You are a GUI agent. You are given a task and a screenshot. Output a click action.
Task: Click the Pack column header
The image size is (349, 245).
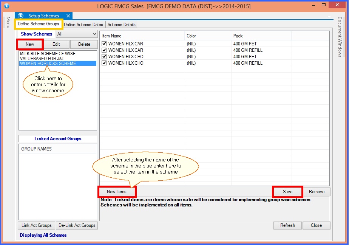(261, 36)
